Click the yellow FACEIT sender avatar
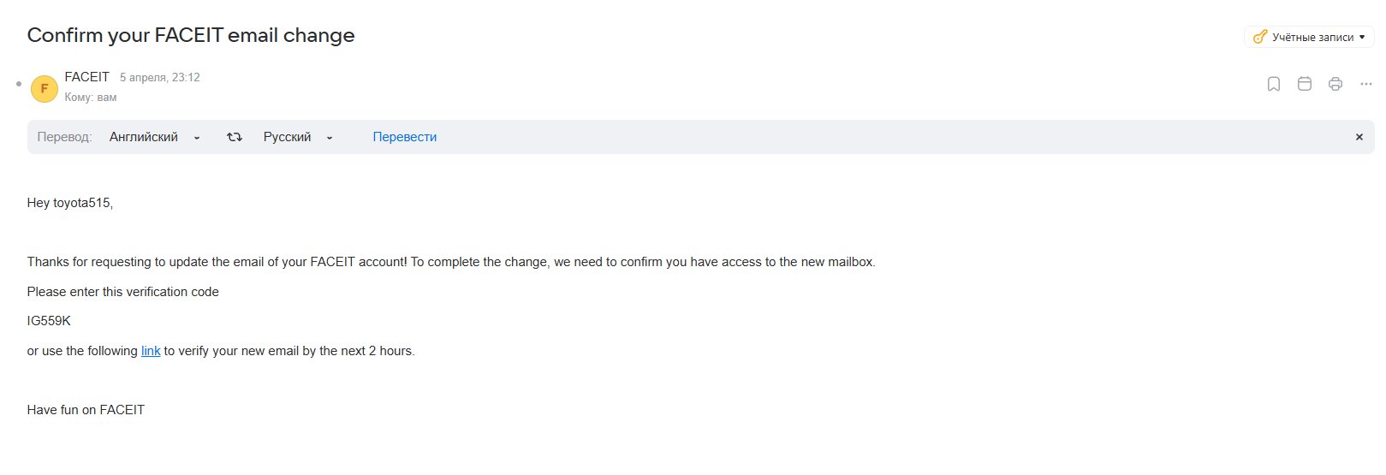Screen dimensions: 1386x475 [45, 88]
